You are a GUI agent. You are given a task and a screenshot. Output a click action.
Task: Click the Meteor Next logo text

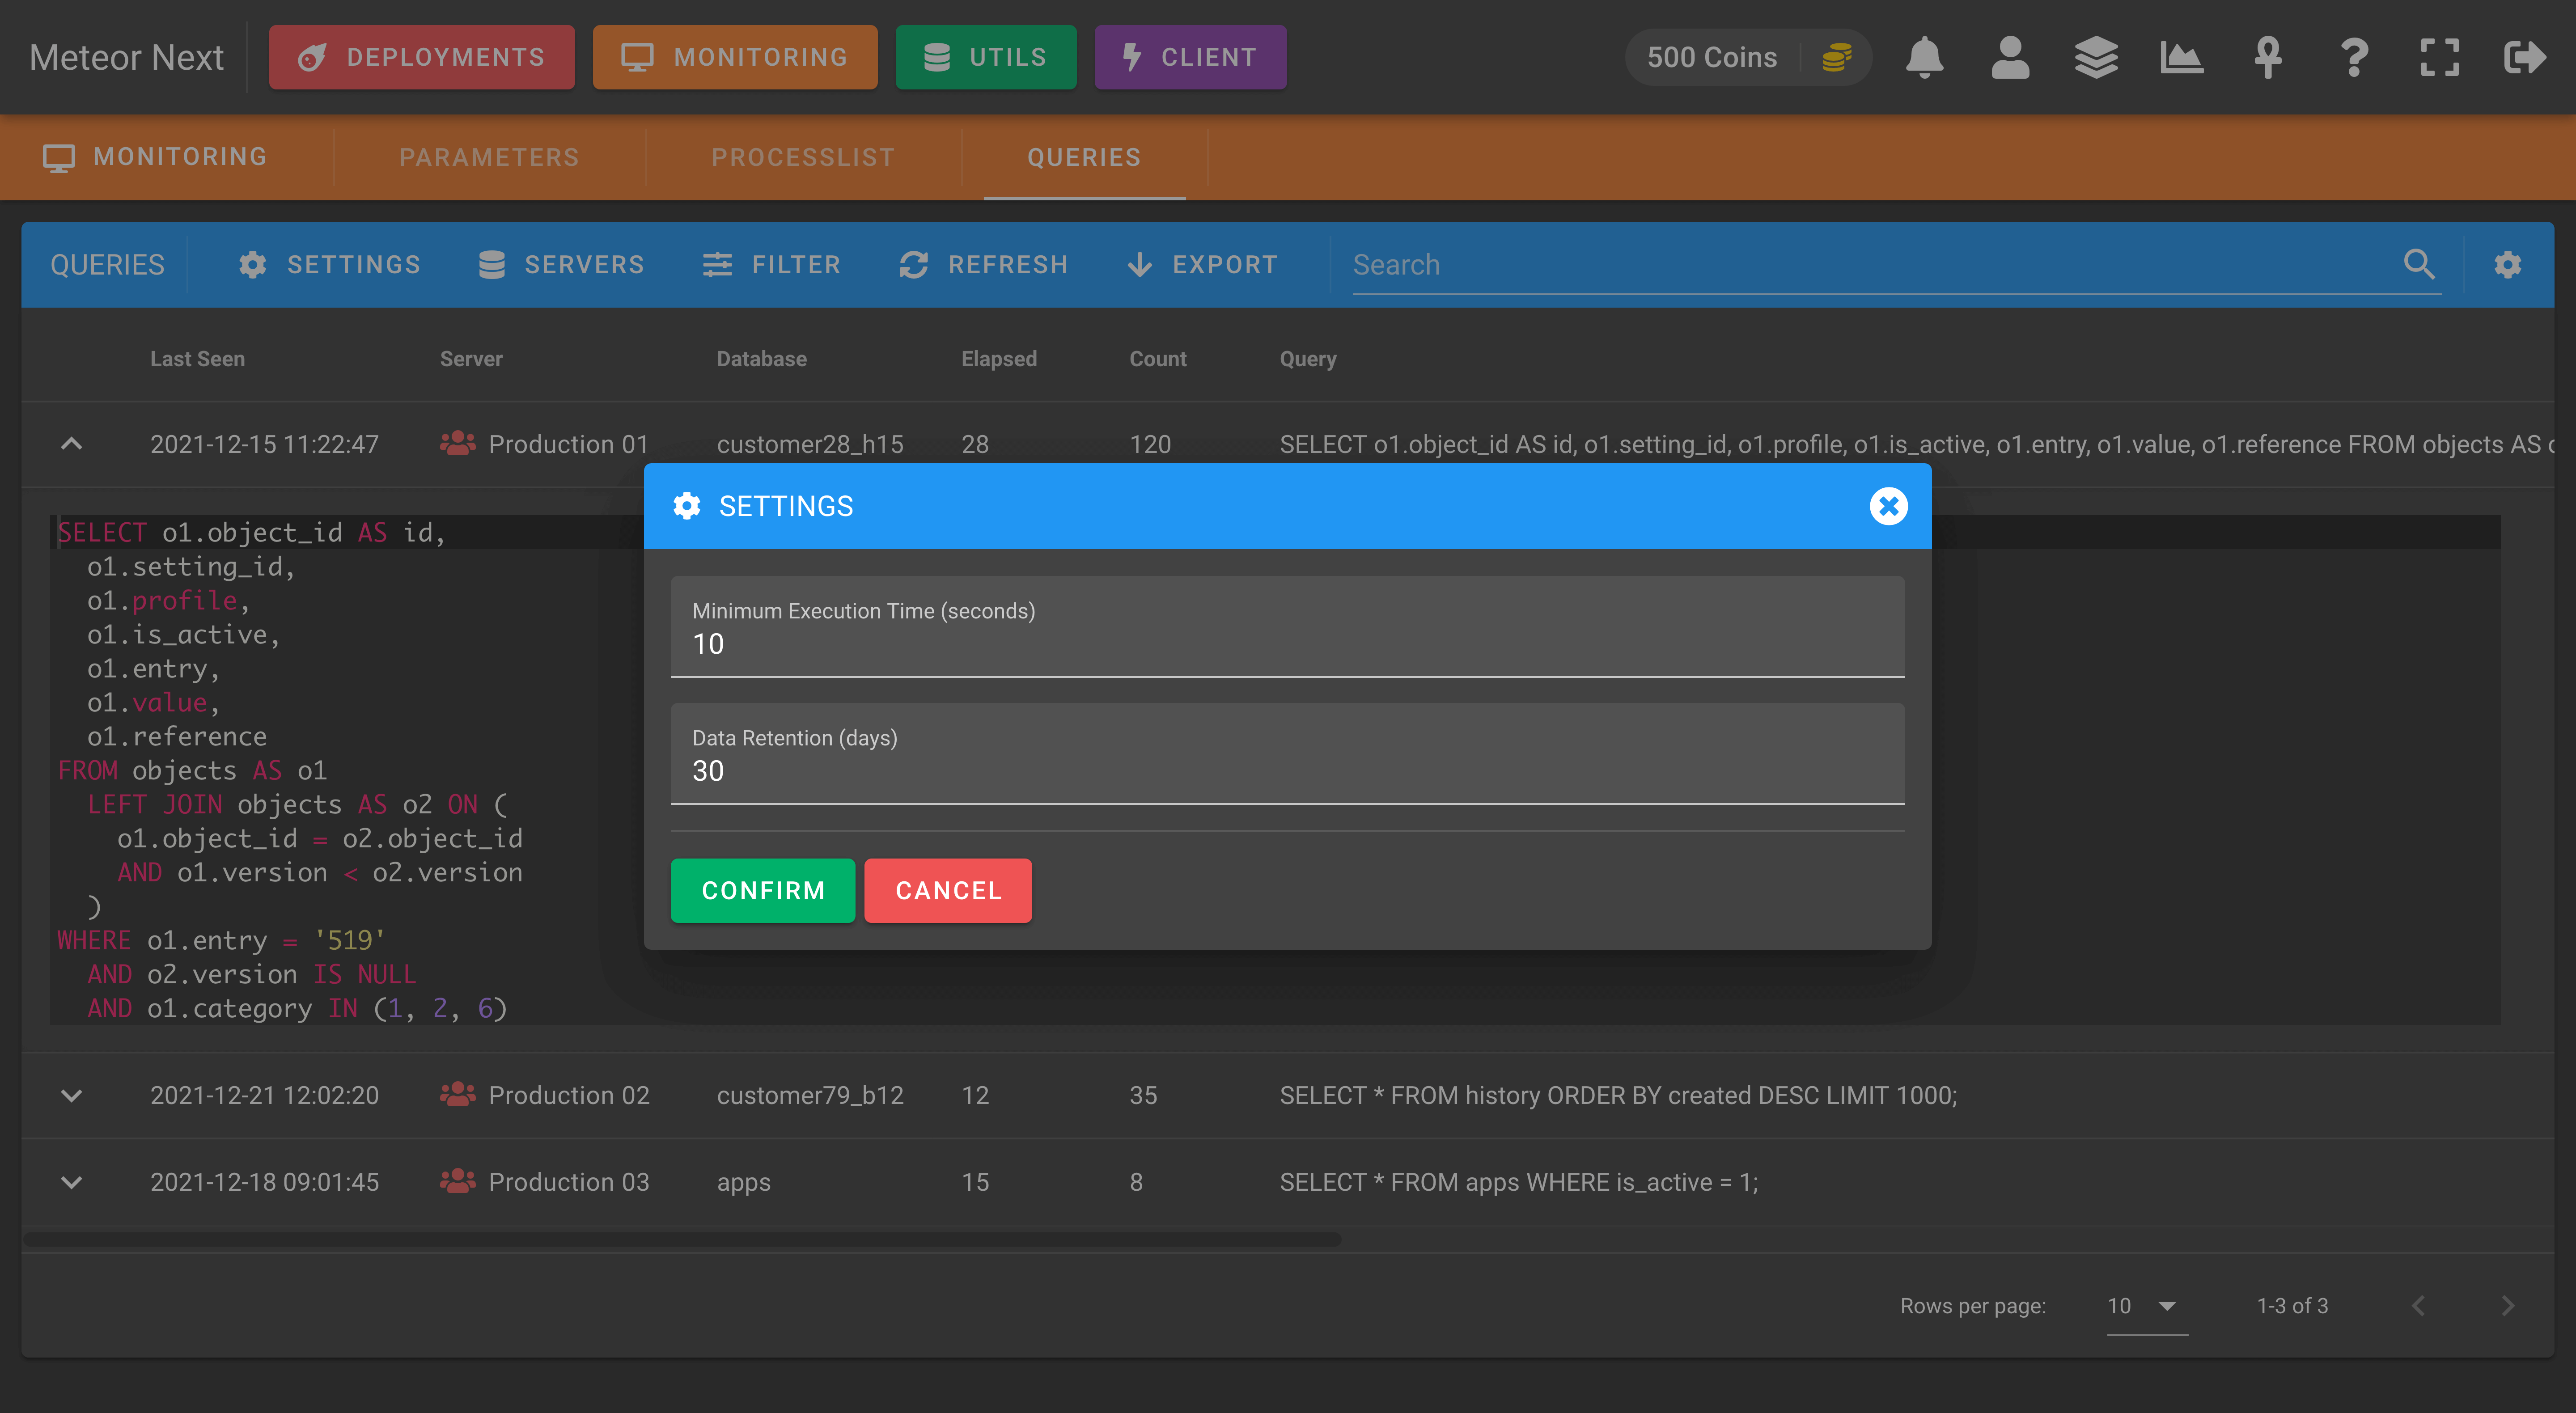[126, 57]
